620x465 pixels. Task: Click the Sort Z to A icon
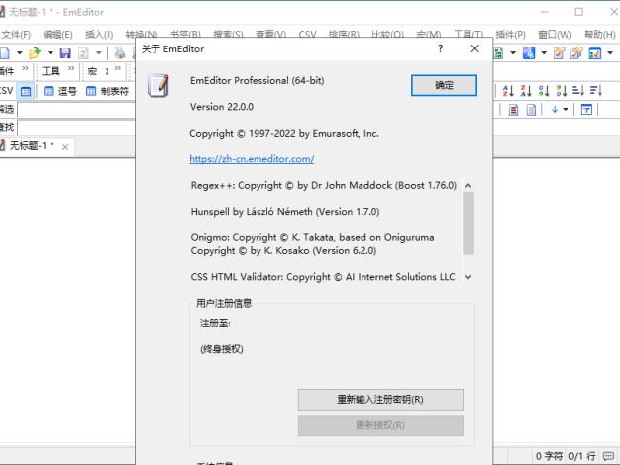click(526, 91)
